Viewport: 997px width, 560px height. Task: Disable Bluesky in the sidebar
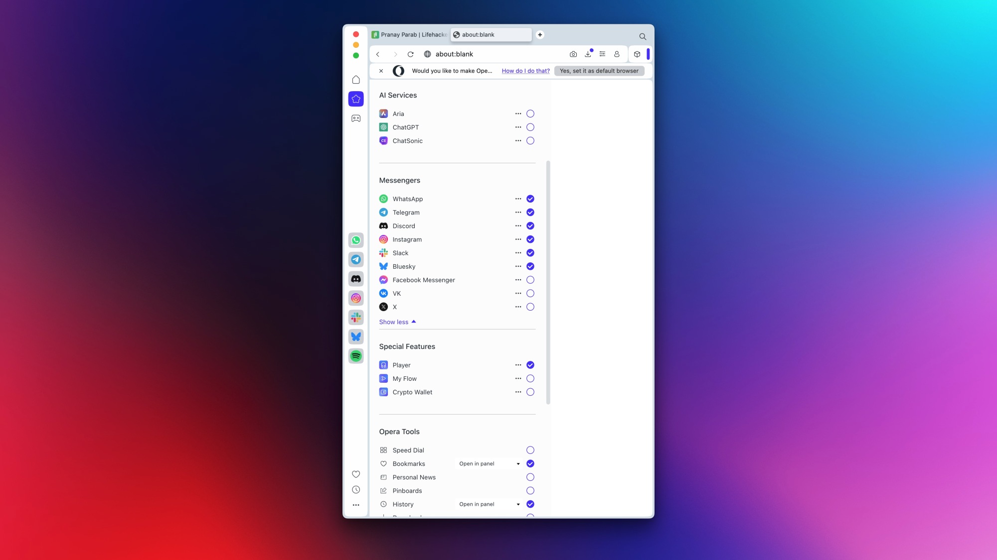[x=530, y=267]
